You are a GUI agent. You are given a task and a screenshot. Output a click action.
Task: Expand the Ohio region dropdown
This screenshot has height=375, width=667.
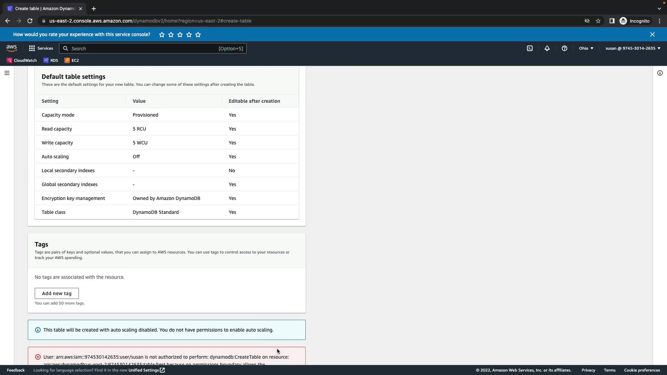[586, 48]
